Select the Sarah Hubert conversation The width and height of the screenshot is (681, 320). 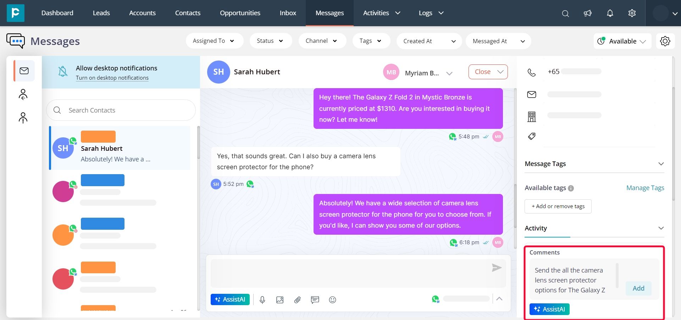coord(120,148)
